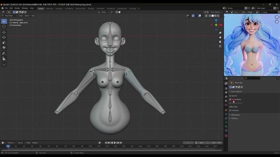Screen dimensions: 280x157
Task: Click the viewport zoom magnifier gizmo
Action: click(x=220, y=33)
